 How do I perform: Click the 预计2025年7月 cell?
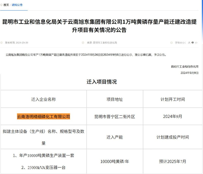point(173,161)
